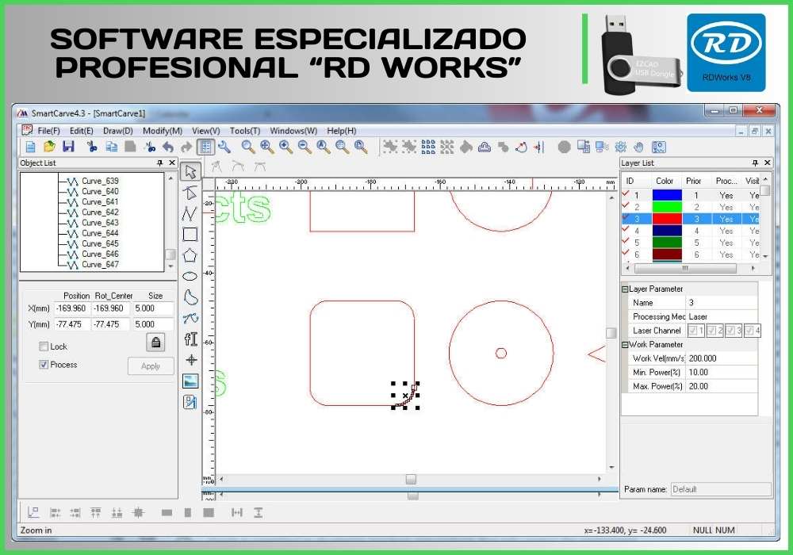
Task: Click the Work Vel value 200.000
Action: pyautogui.click(x=721, y=358)
